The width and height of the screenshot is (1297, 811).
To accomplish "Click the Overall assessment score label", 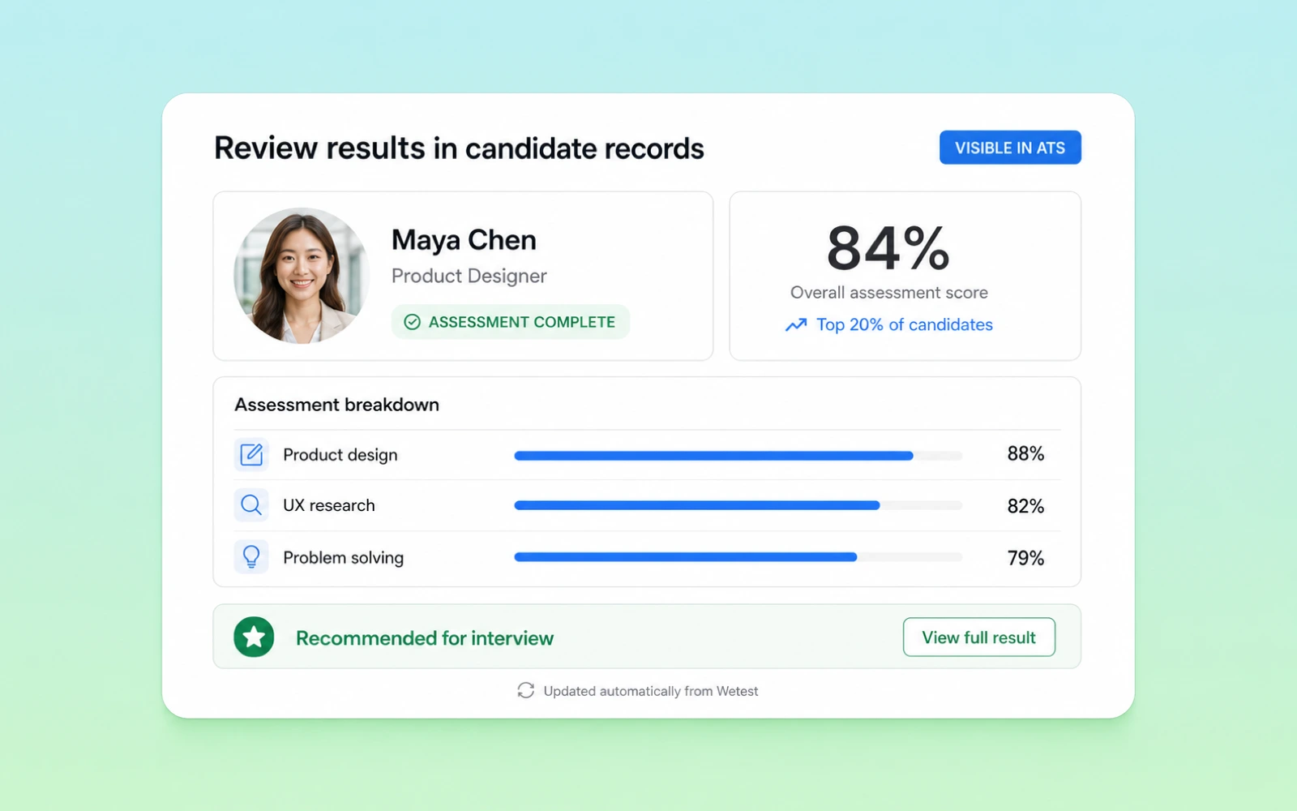I will click(889, 293).
